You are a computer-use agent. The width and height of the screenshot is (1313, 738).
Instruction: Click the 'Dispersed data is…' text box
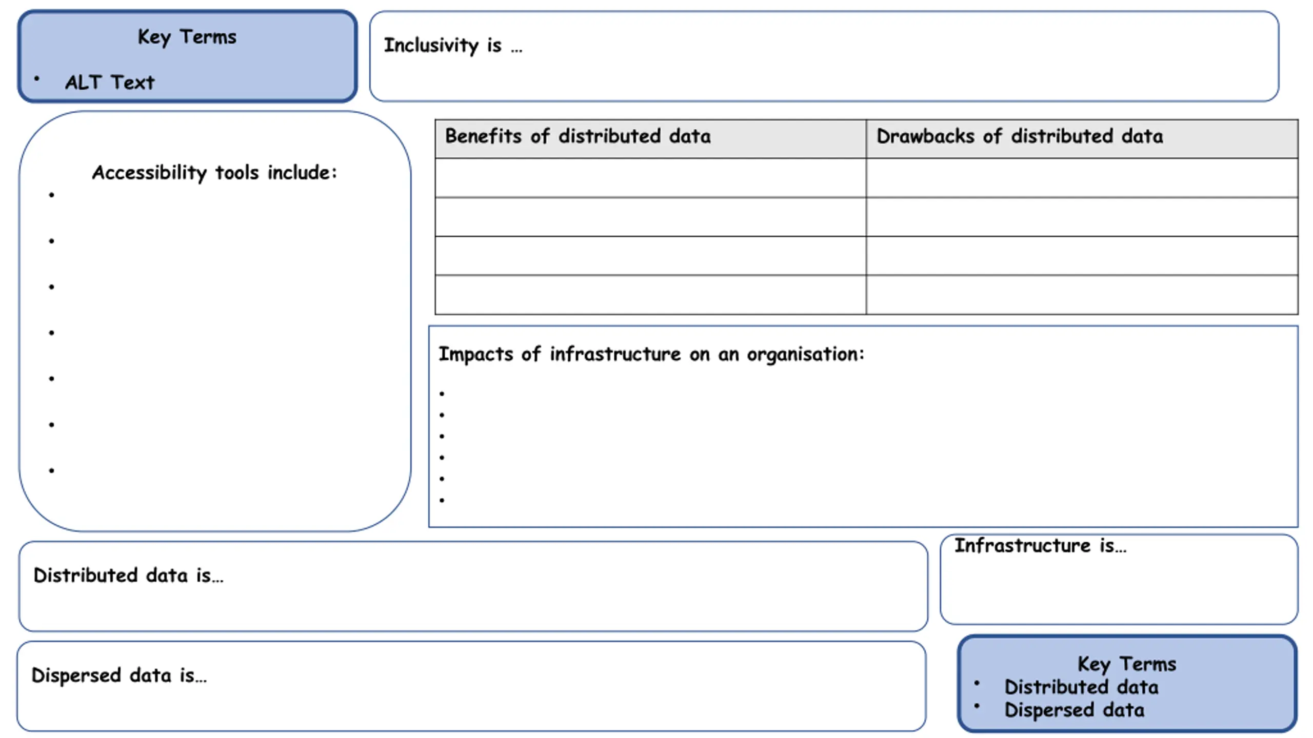tap(471, 686)
